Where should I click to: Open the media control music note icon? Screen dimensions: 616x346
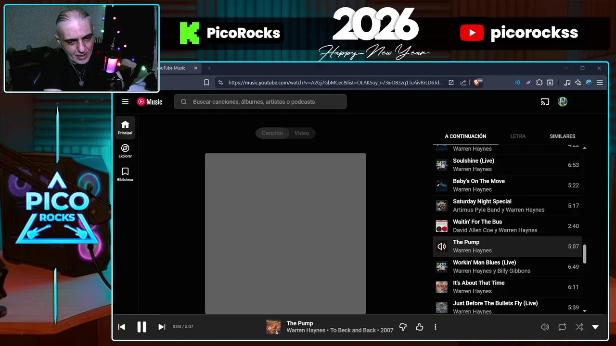coord(567,83)
